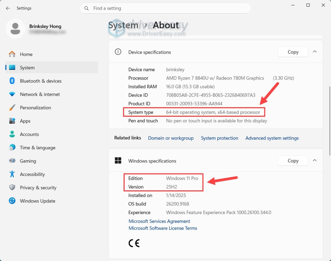
Task: Open Microsoft Software License Terms
Action: pos(163,228)
